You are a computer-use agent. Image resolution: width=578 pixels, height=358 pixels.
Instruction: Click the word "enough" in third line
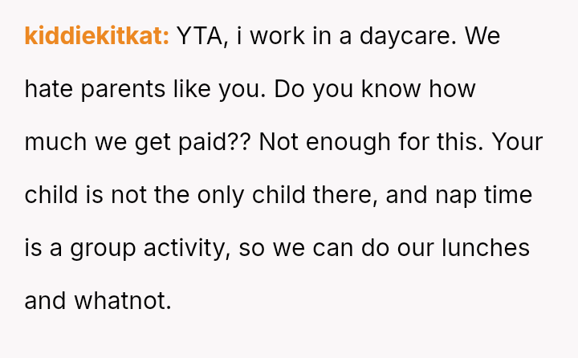click(x=348, y=143)
